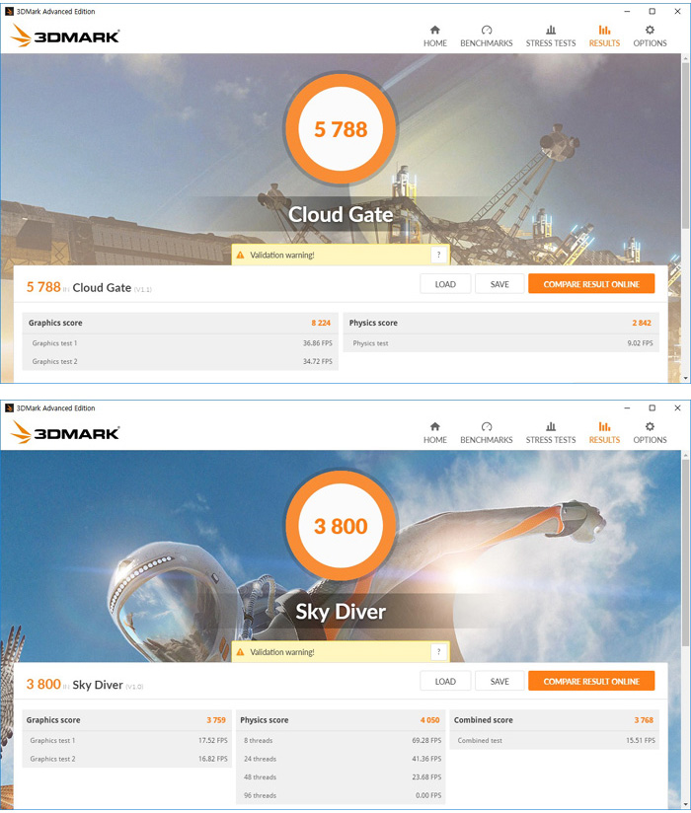Open Home icon in top Cloud Gate window
The width and height of the screenshot is (691, 813).
[x=434, y=30]
